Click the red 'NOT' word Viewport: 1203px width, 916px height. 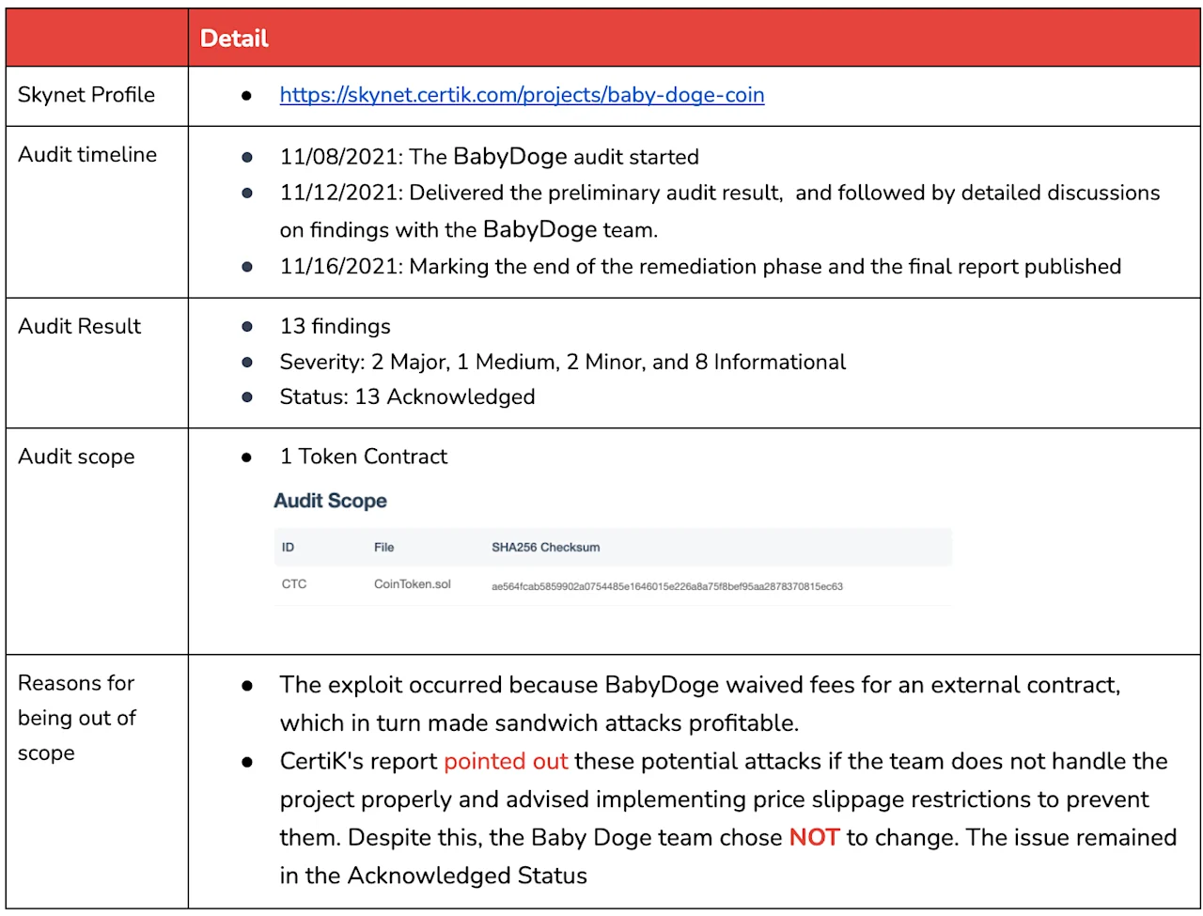(814, 837)
